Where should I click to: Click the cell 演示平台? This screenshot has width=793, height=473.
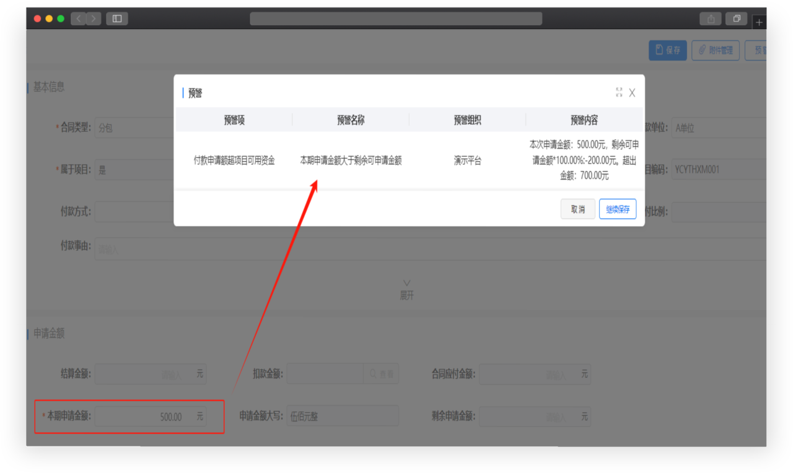click(467, 160)
